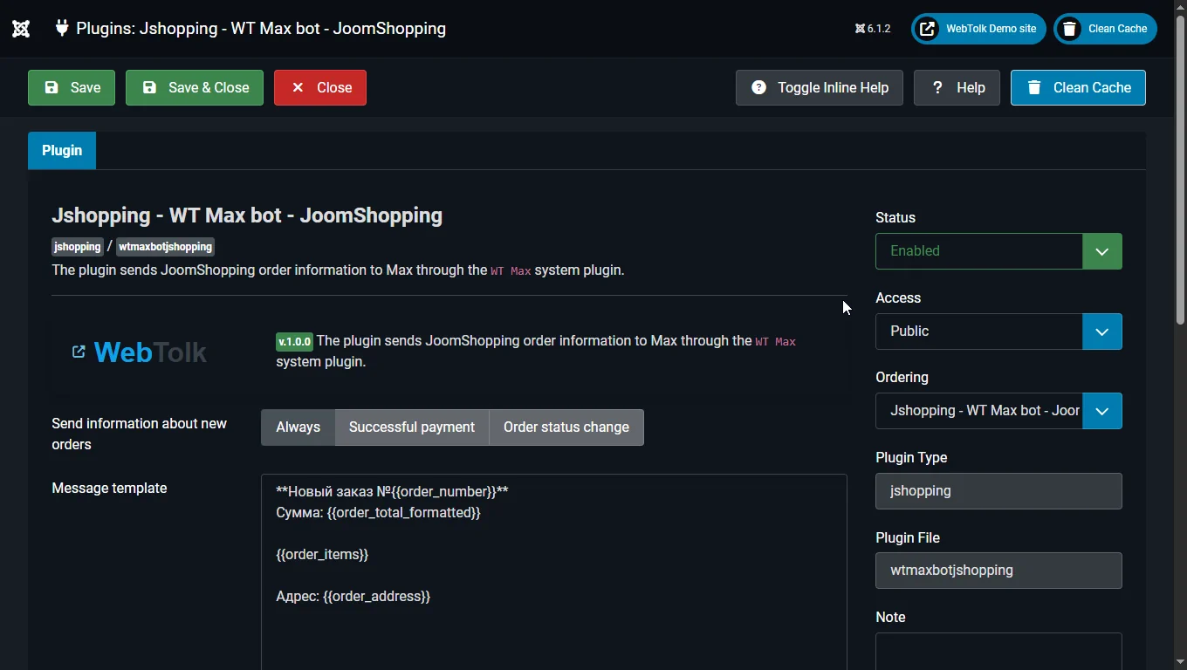Open the Access dropdown showing Public
This screenshot has height=670, width=1187.
[998, 332]
